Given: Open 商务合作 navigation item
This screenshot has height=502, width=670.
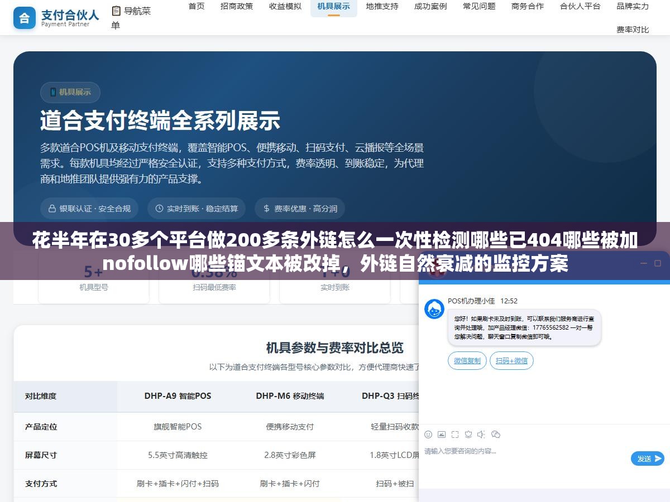Looking at the screenshot, I should [528, 6].
